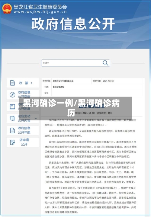The width and height of the screenshot is (151, 217).
Task: Open 依申请公开 menu item
Action: 23,142
